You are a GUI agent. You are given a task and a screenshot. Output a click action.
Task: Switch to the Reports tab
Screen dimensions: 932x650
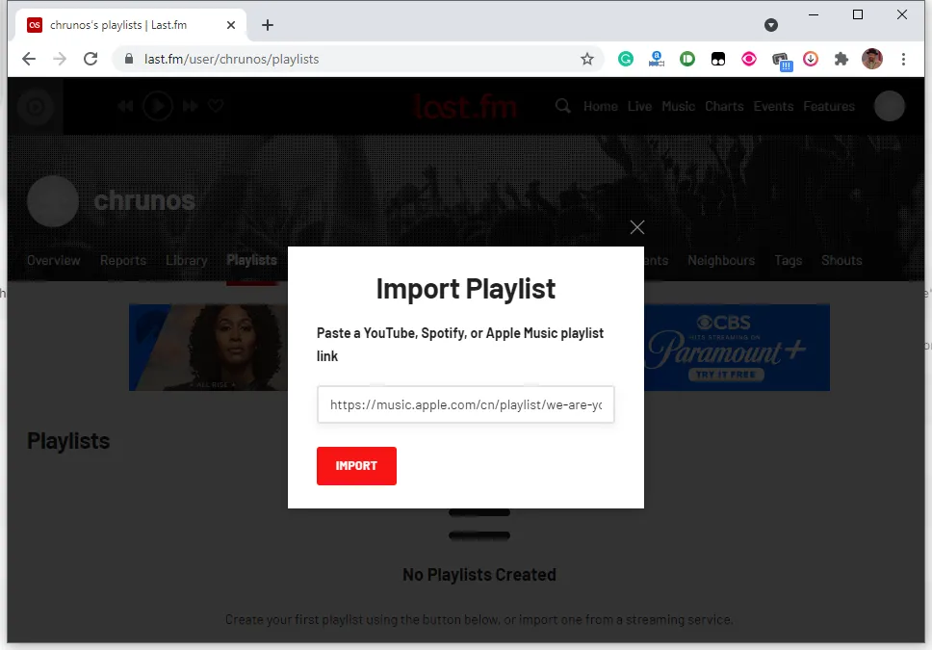(123, 260)
